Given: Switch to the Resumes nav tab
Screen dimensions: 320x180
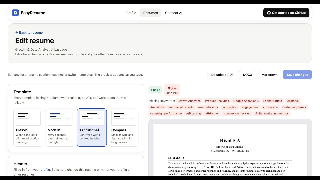Looking at the screenshot, I should pyautogui.click(x=151, y=13).
